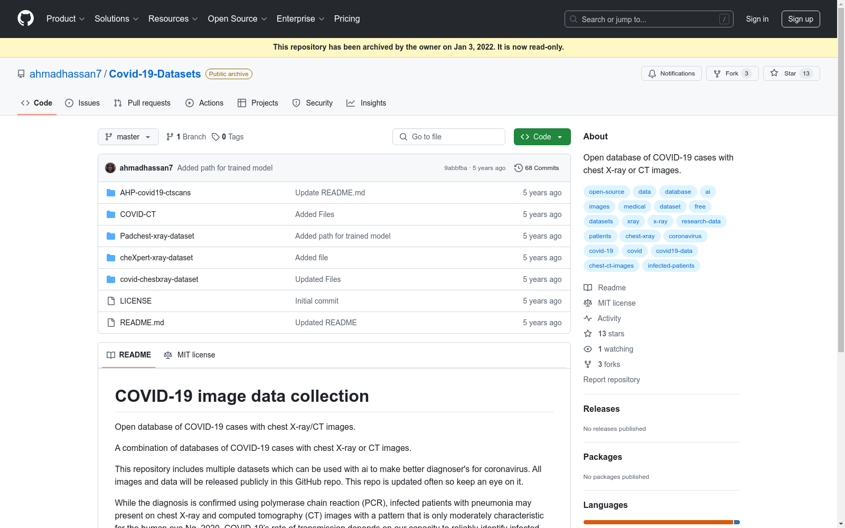
Task: Click the fork icon beside 3 forks
Action: [588, 364]
